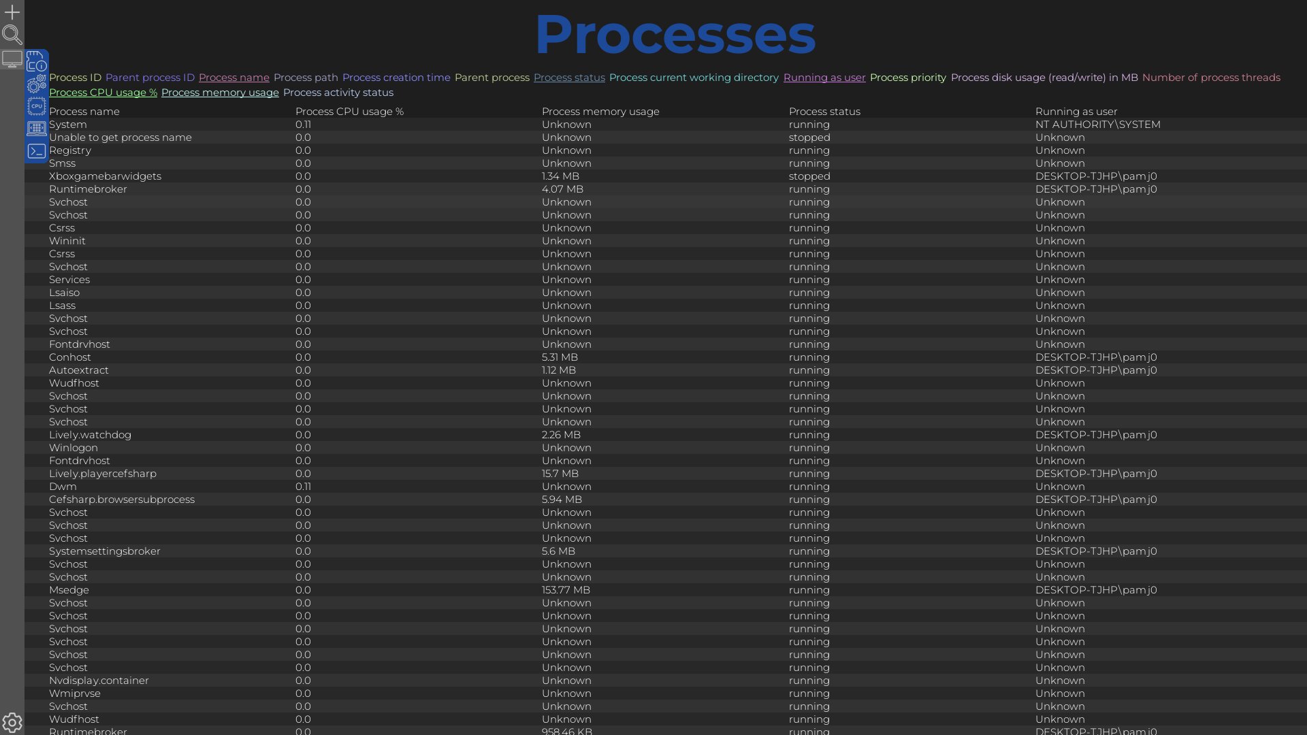Enable Number of process threads column
1307x735 pixels.
1211,78
